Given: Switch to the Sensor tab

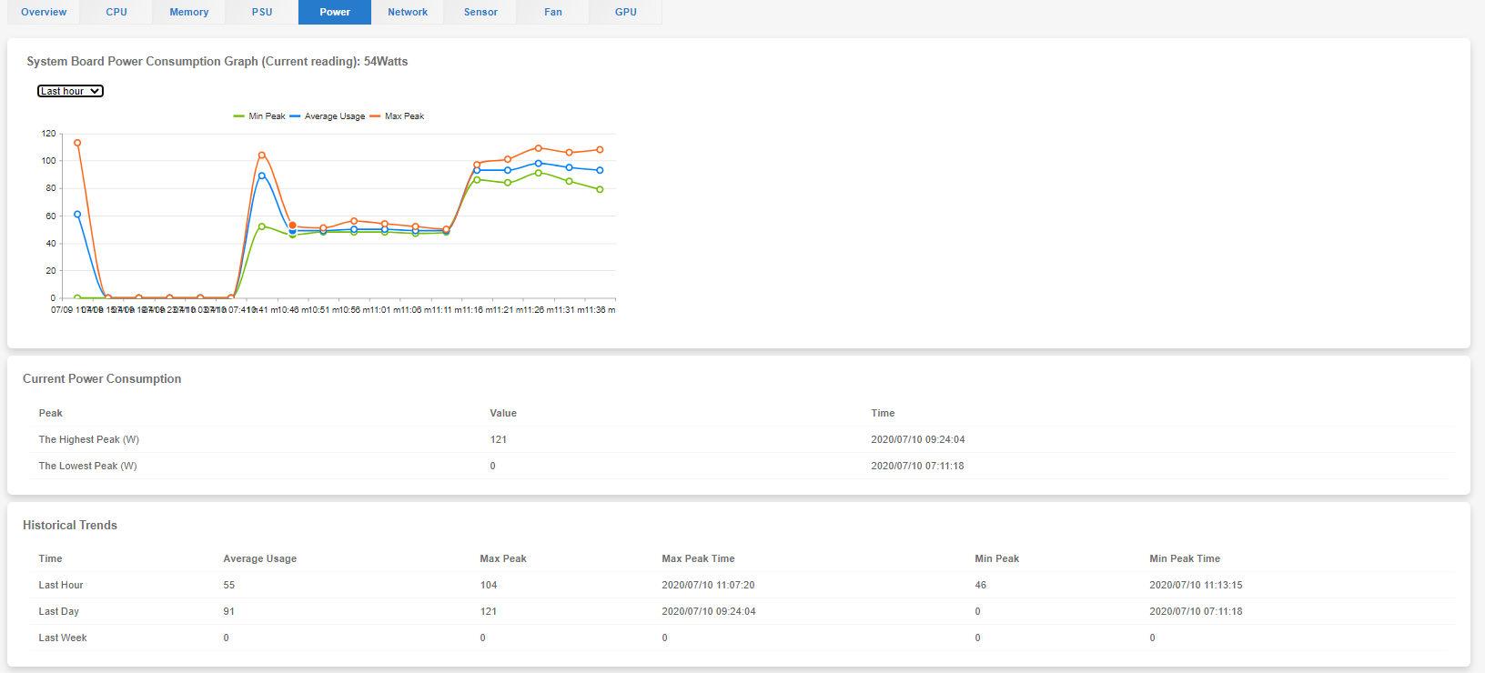Looking at the screenshot, I should [480, 12].
